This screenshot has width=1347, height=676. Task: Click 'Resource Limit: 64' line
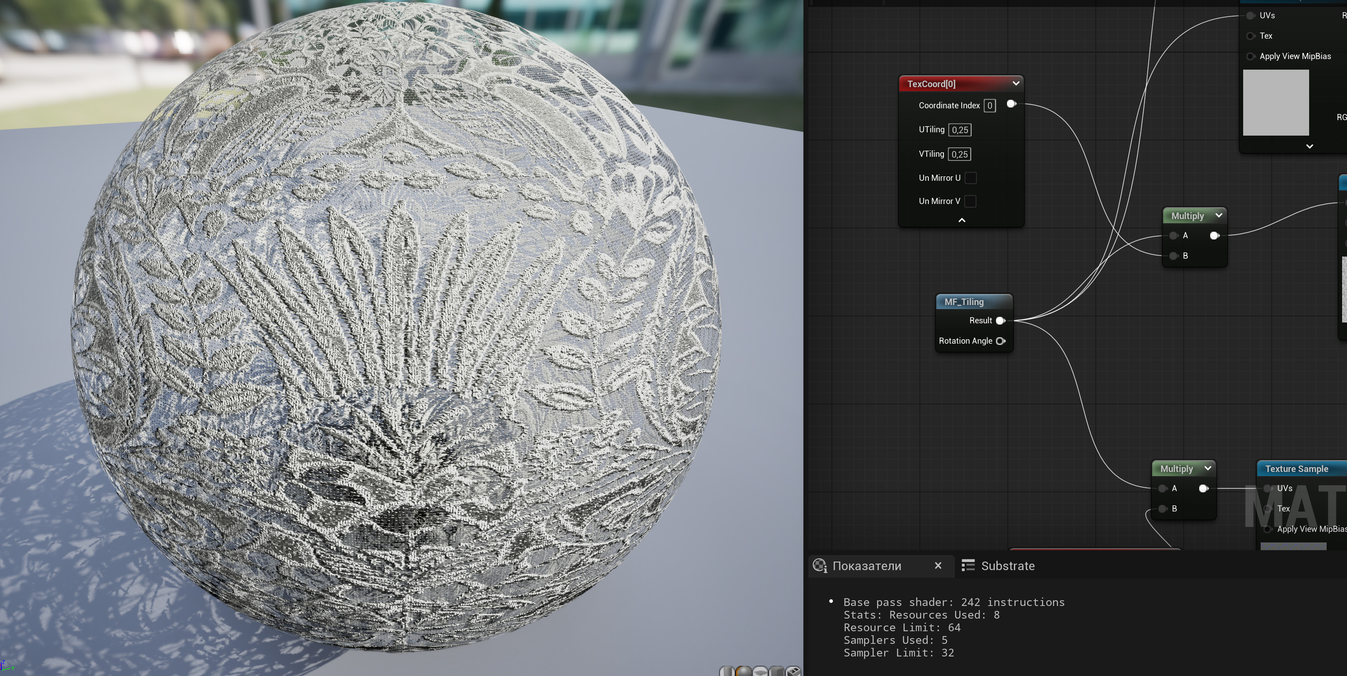coord(902,628)
